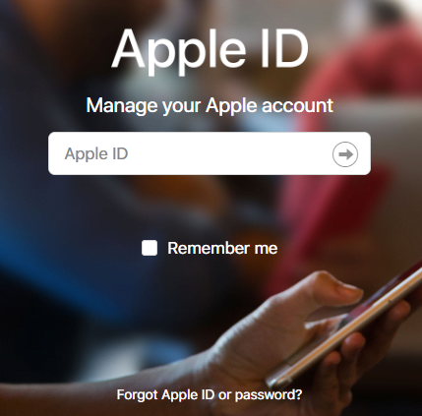Click the Apple ID placeholder text
Screen dimensions: 422x416
point(96,153)
